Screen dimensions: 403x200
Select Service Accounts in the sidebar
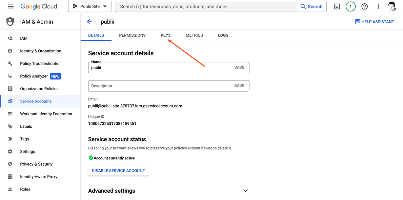(x=35, y=101)
